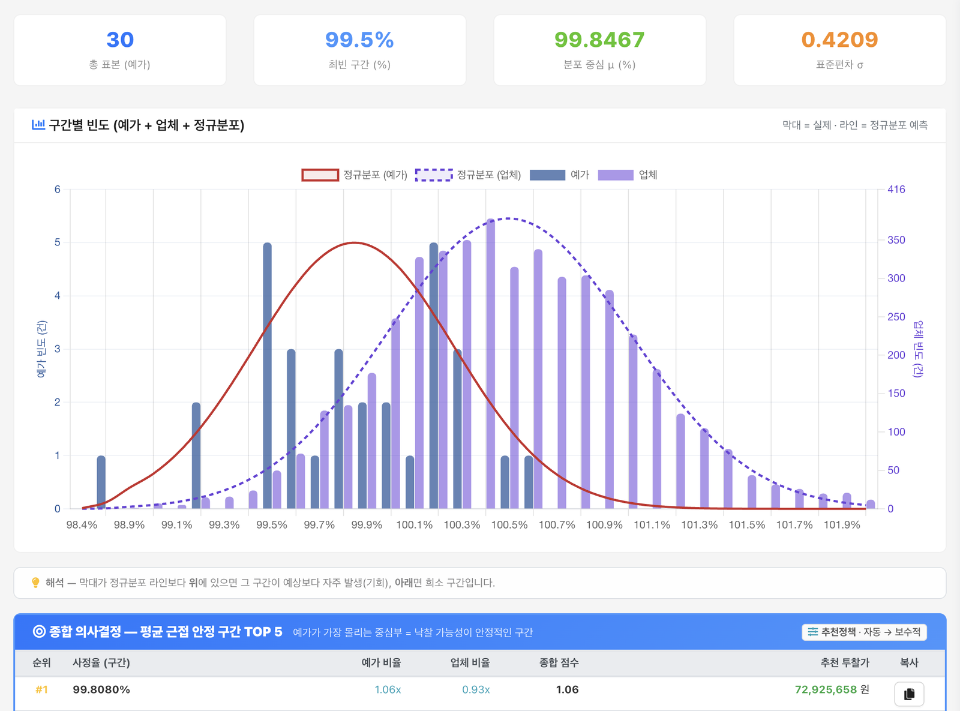Click the bar chart icon beside 구간별 빈도
This screenshot has width=960, height=711.
point(38,125)
